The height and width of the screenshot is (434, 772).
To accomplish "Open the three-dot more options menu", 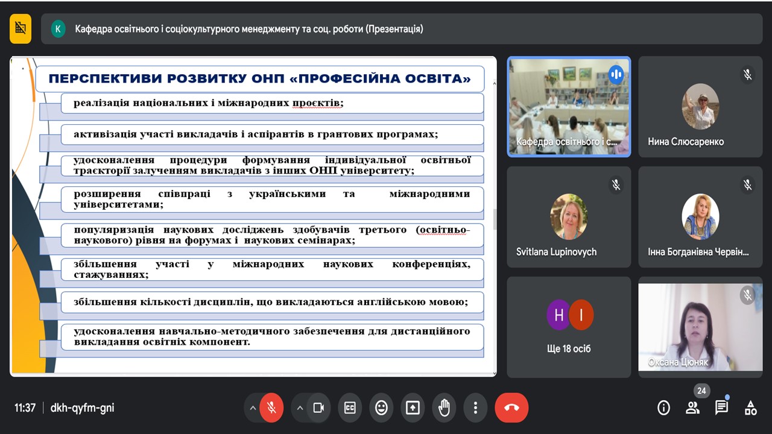I will tap(475, 408).
